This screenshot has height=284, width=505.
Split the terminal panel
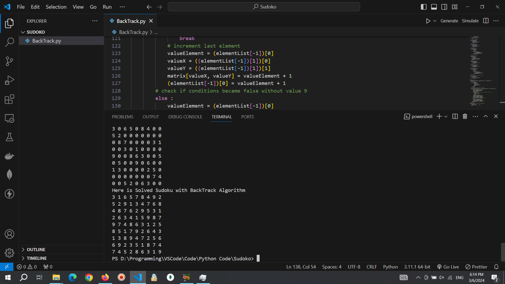coord(455,116)
